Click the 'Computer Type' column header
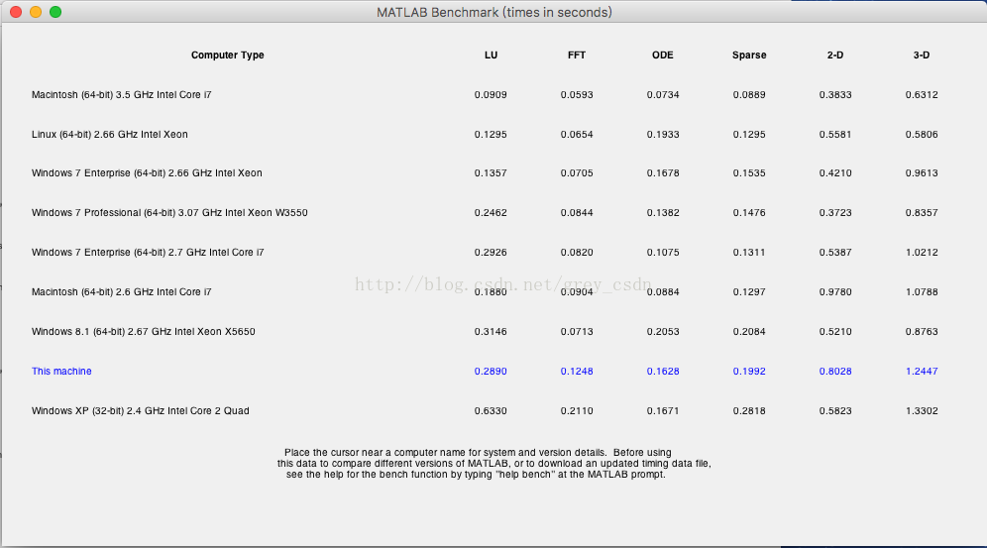The height and width of the screenshot is (548, 987). (227, 55)
